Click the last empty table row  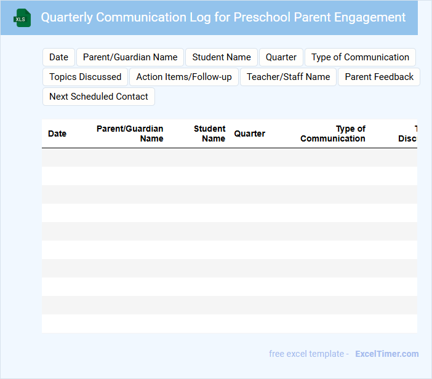(x=229, y=324)
